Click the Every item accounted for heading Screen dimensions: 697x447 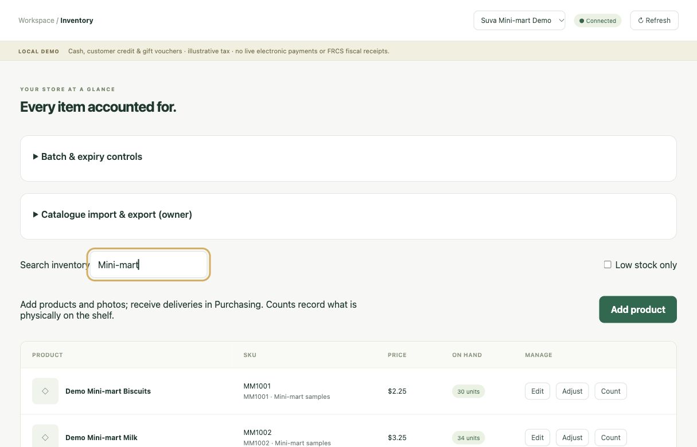point(98,107)
